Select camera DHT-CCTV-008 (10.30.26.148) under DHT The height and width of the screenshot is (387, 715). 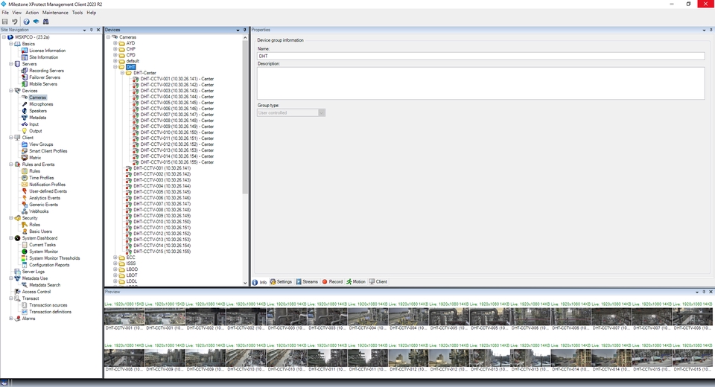tap(162, 210)
